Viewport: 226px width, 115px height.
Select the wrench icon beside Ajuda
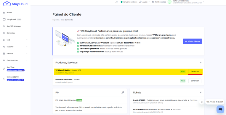pyautogui.click(x=140, y=2)
